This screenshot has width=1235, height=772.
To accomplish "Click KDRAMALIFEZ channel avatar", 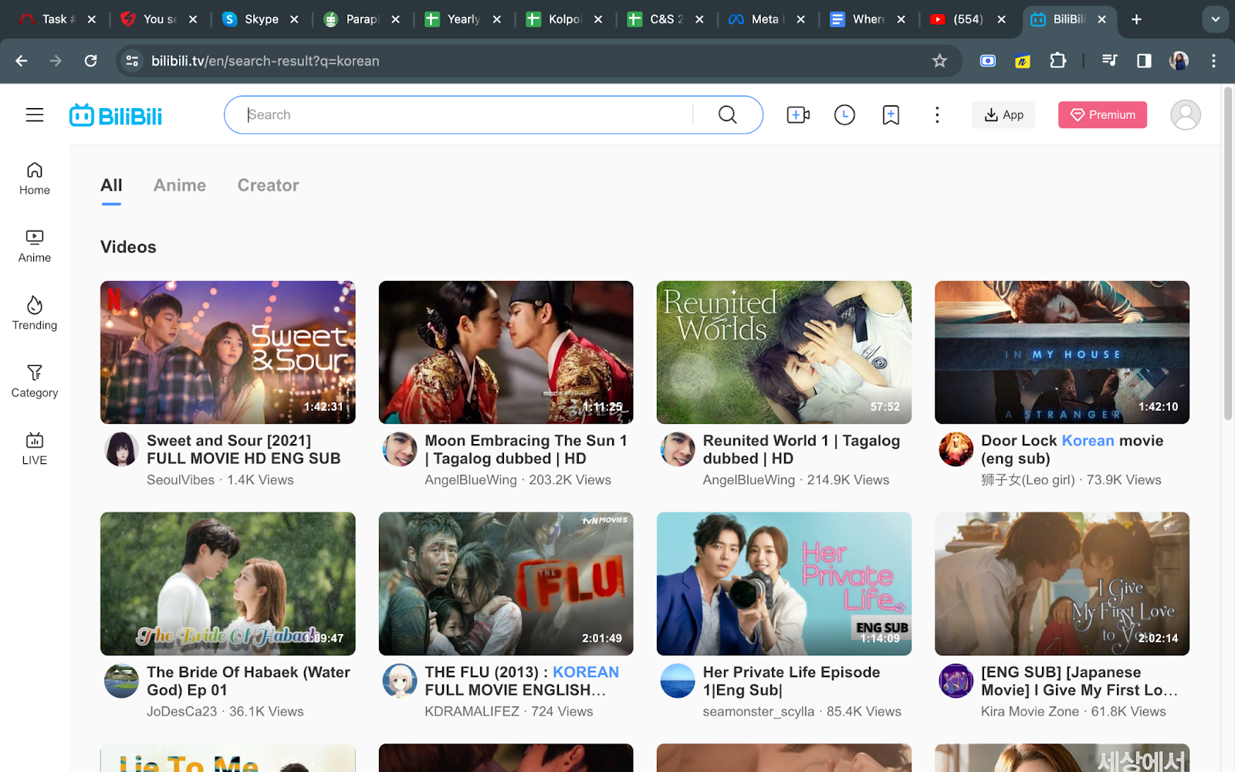I will [400, 681].
